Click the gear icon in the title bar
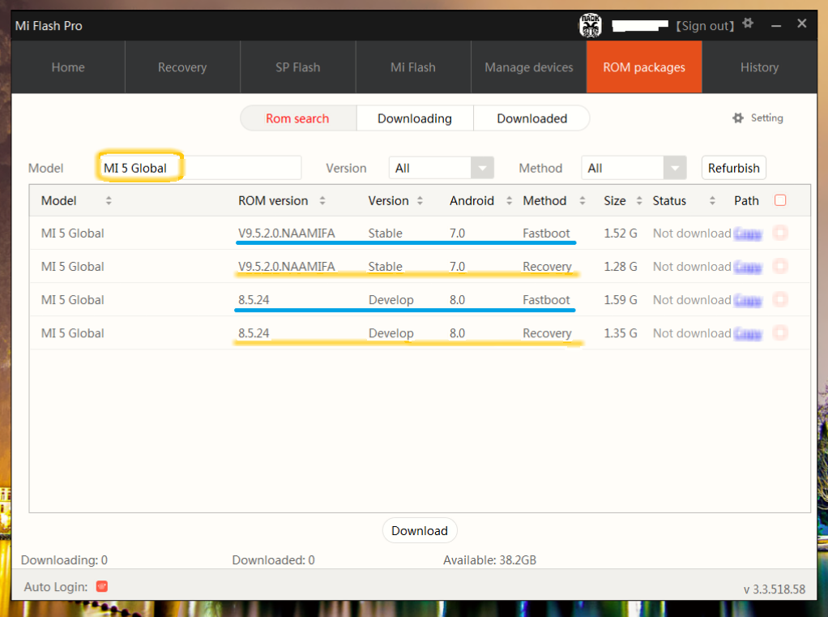Viewport: 828px width, 617px height. coord(748,24)
